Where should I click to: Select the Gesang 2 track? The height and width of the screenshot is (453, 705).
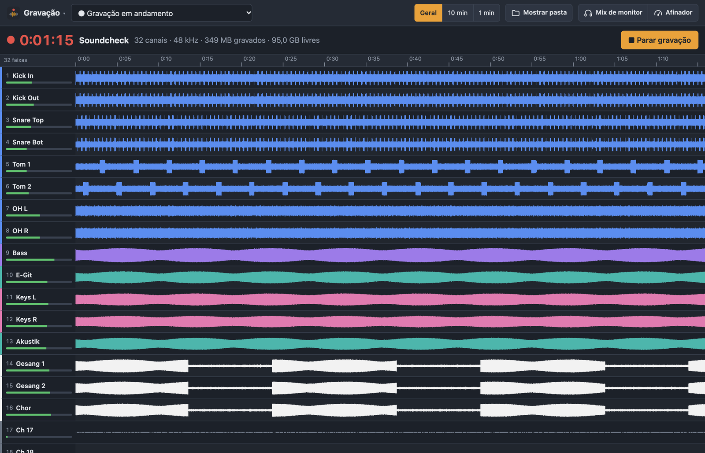click(38, 388)
